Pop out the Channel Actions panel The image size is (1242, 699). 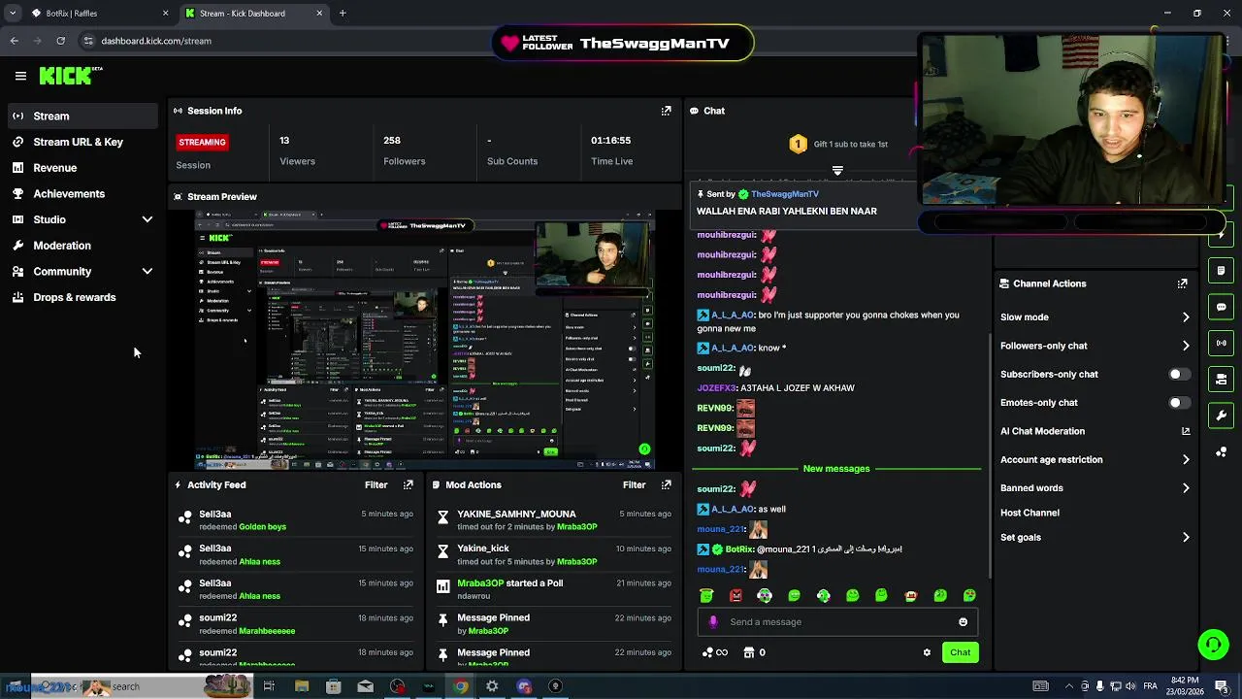pyautogui.click(x=1182, y=283)
